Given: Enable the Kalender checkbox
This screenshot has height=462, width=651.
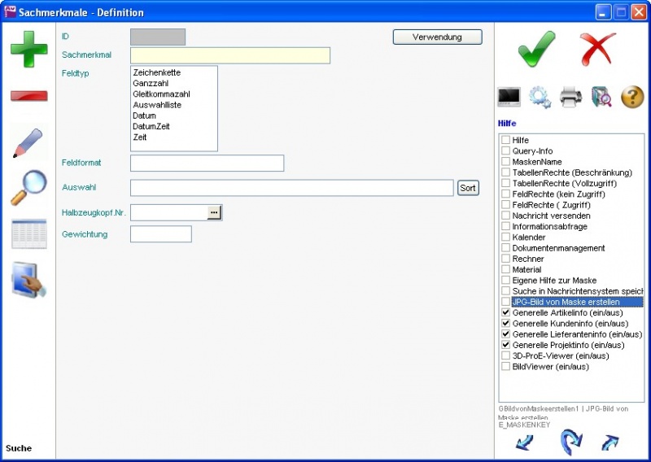Looking at the screenshot, I should [x=506, y=238].
